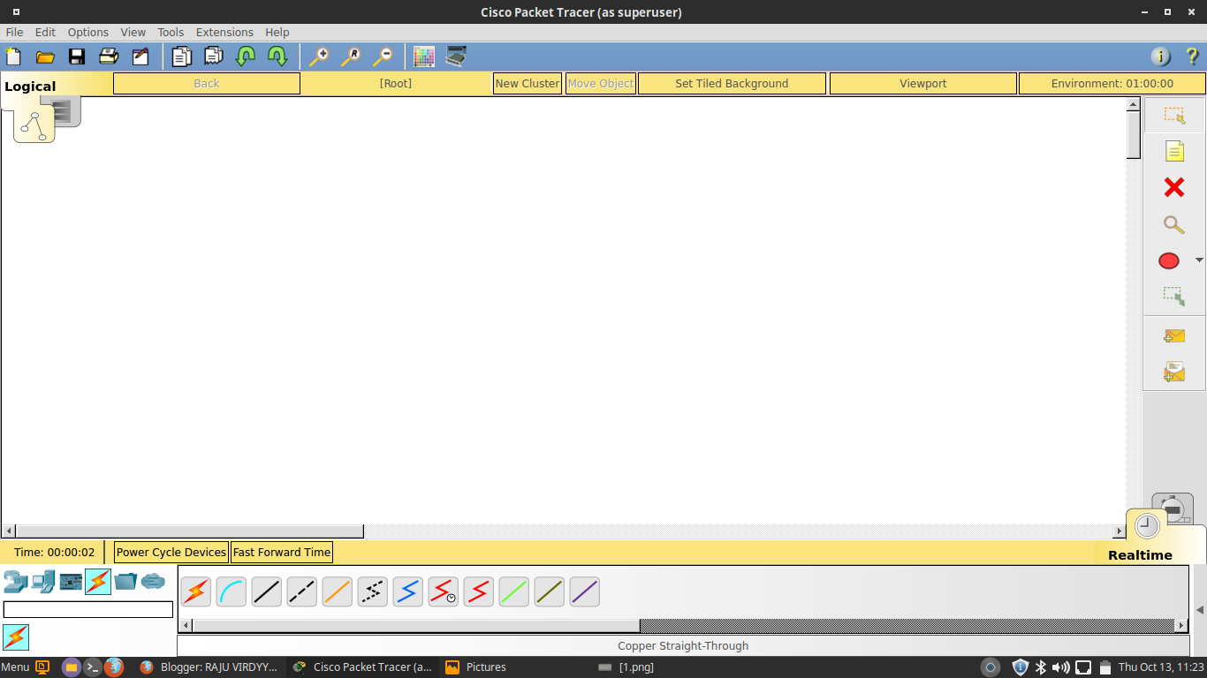Open the Options menu
The height and width of the screenshot is (678, 1207).
point(88,32)
